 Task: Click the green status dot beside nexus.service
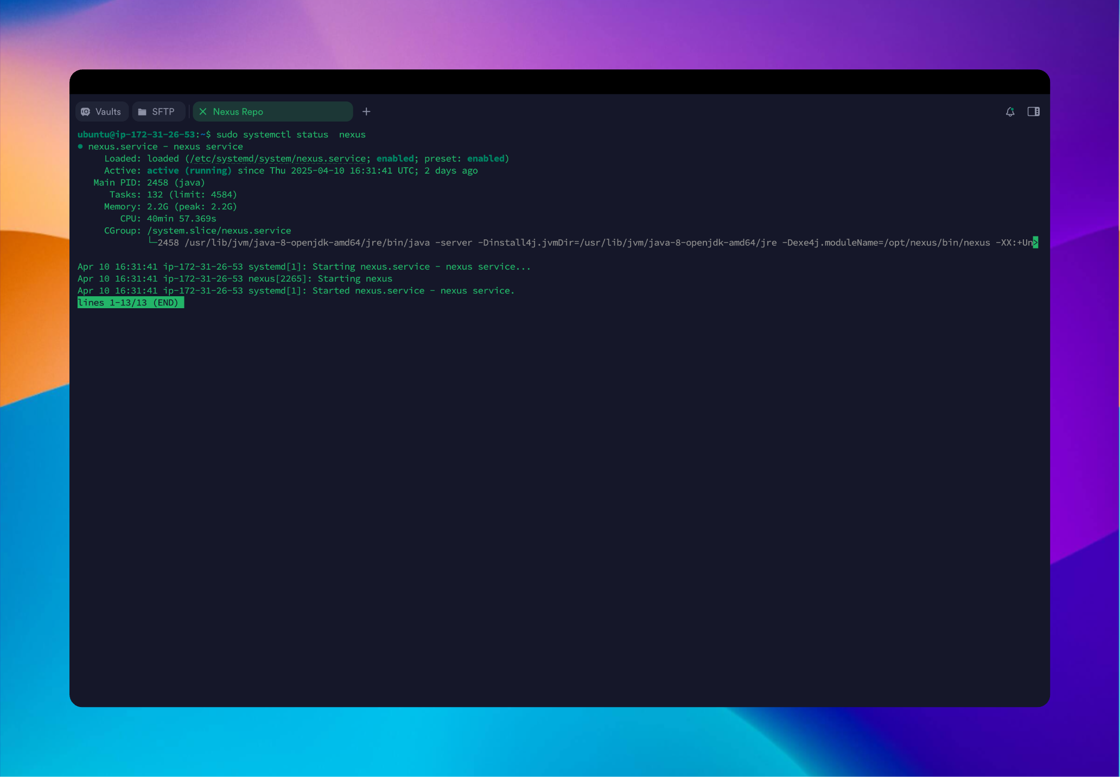click(x=80, y=147)
